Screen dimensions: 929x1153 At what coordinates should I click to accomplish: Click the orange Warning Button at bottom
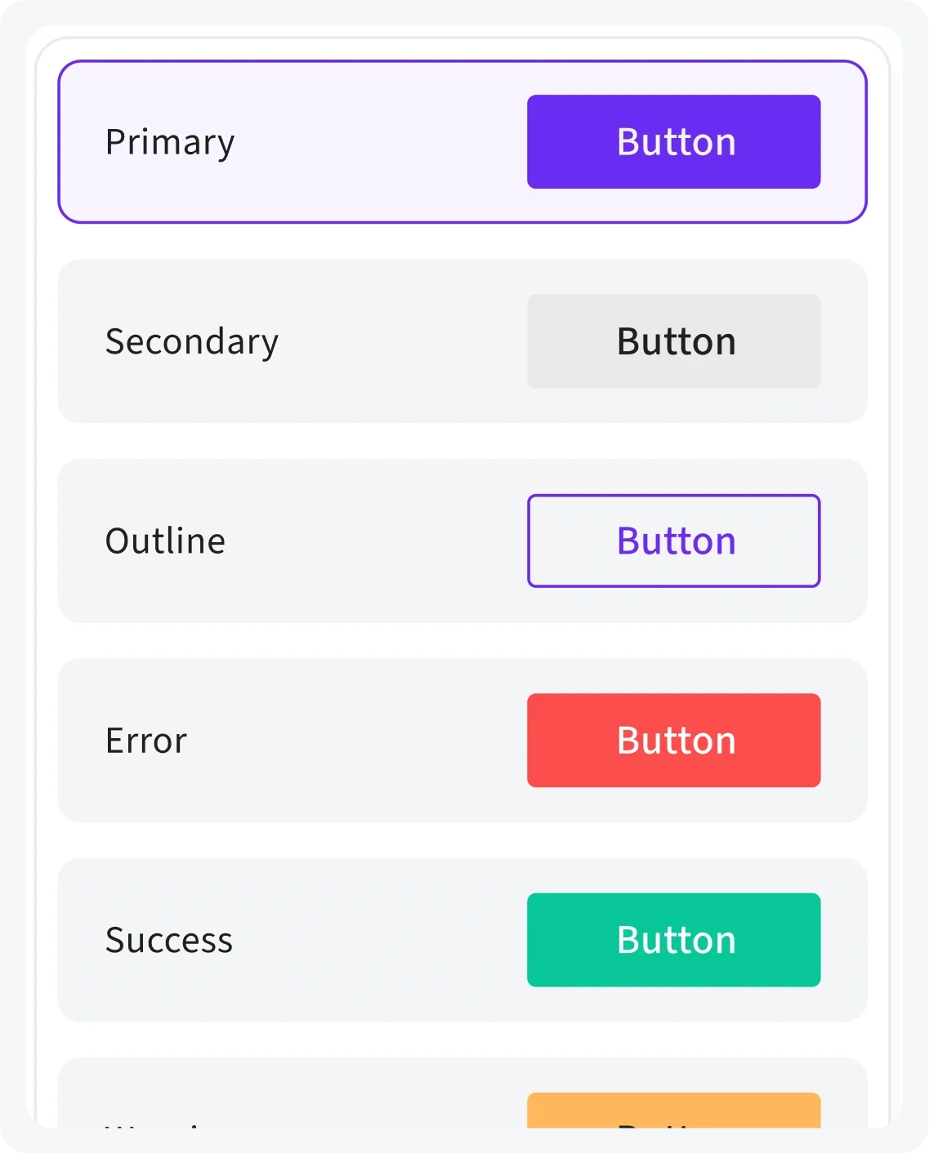click(x=674, y=1111)
